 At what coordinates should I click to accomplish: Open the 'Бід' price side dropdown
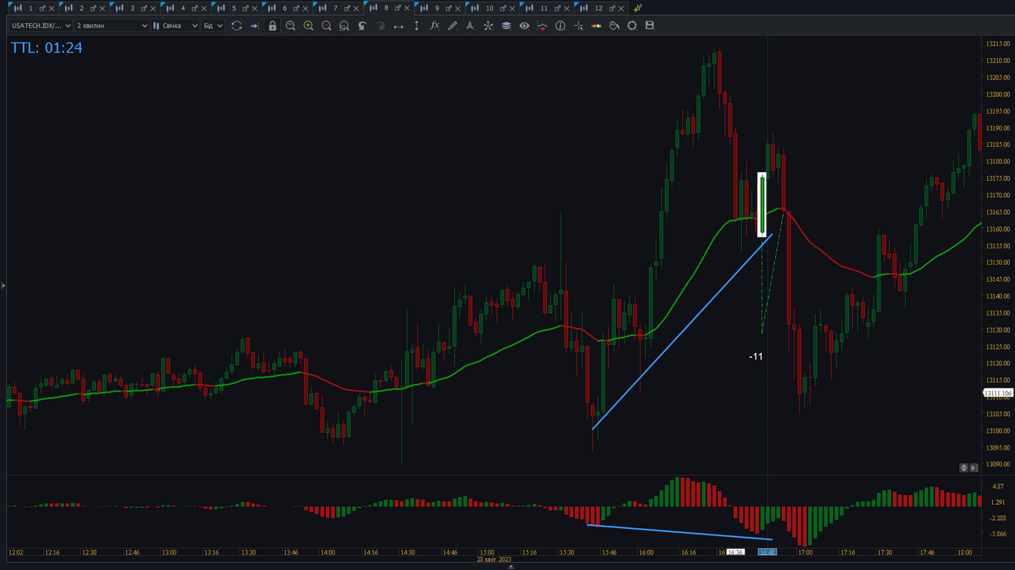tap(212, 26)
